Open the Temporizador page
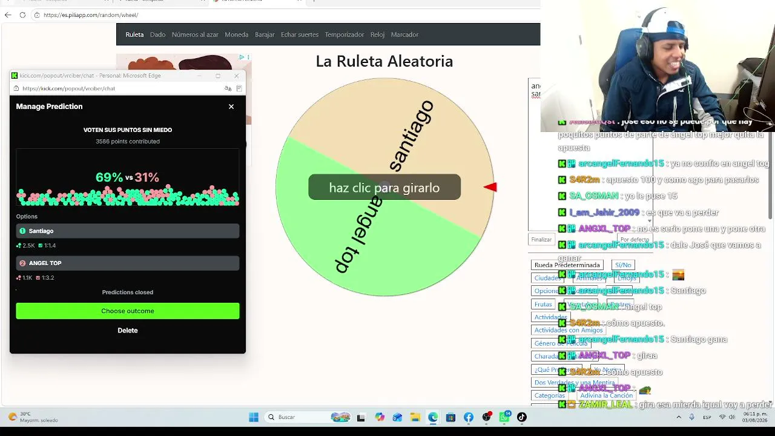Image resolution: width=775 pixels, height=436 pixels. click(x=345, y=35)
